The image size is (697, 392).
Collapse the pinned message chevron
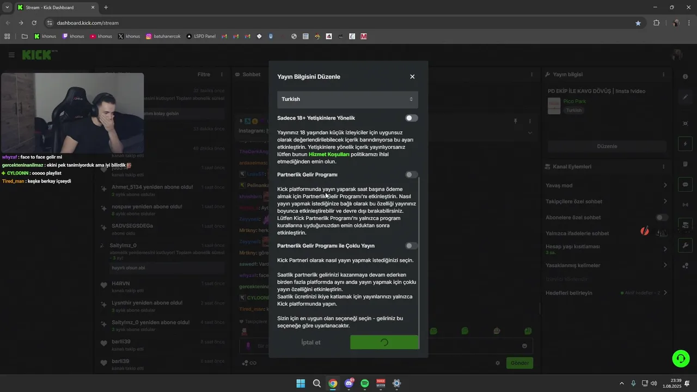click(530, 133)
